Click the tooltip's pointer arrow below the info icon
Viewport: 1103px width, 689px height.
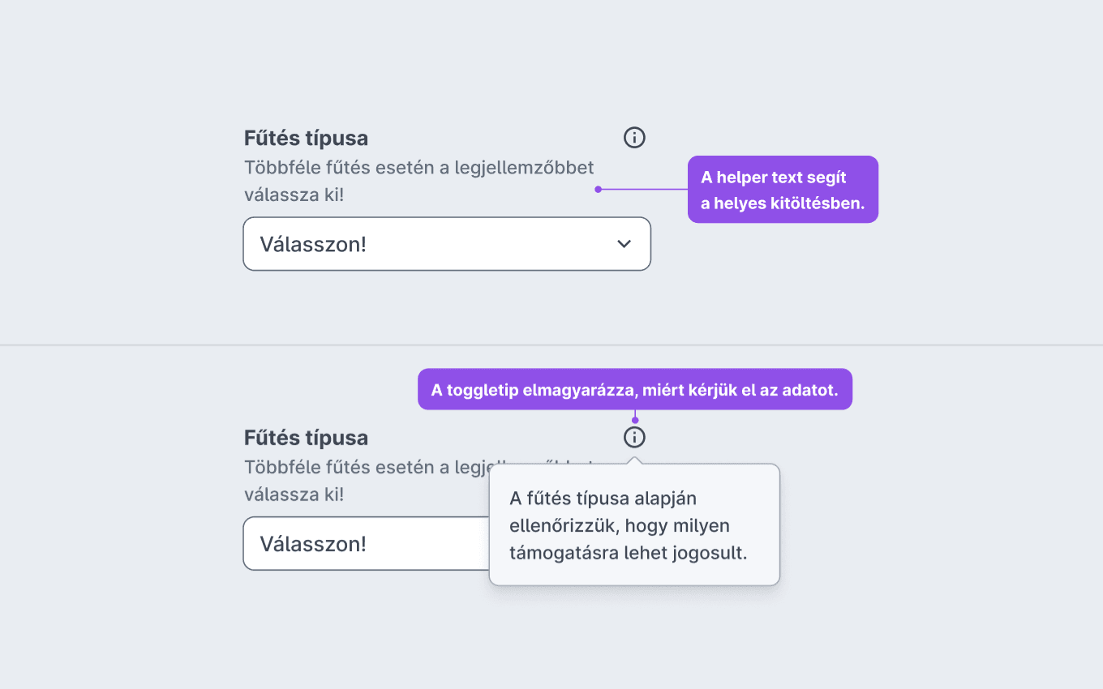coord(634,460)
